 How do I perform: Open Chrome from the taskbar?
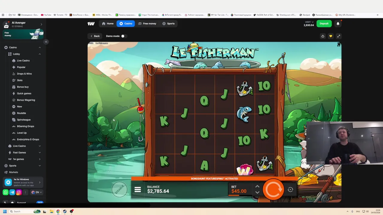(x=58, y=211)
